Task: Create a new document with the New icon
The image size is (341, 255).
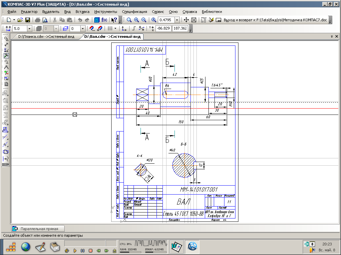Action: [9, 20]
